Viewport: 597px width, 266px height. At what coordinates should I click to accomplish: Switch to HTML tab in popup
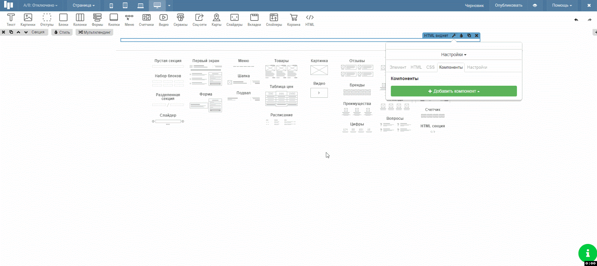point(416,67)
